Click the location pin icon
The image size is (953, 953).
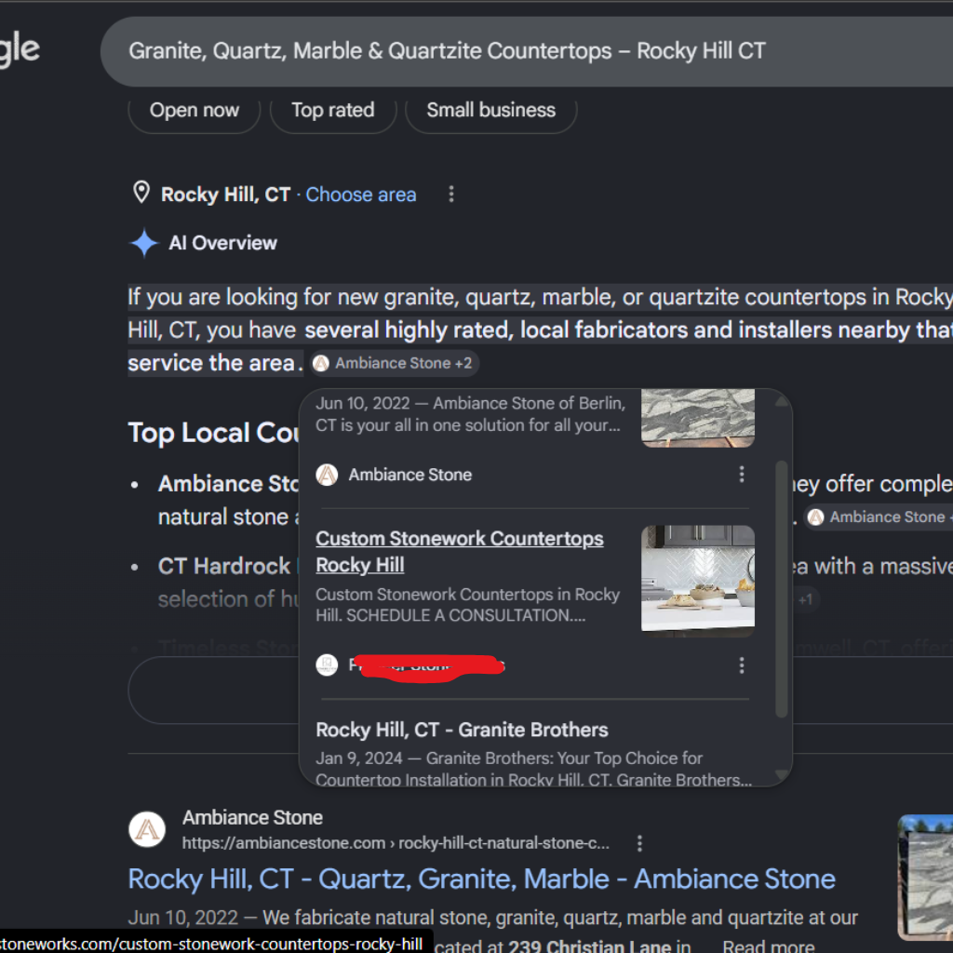[x=141, y=193]
